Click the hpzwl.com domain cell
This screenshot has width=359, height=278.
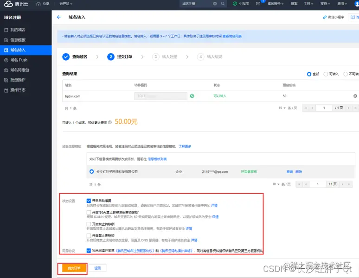72,96
